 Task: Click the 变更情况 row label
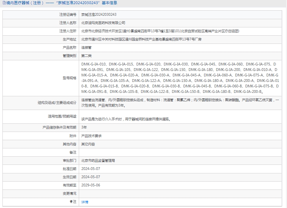(69, 193)
